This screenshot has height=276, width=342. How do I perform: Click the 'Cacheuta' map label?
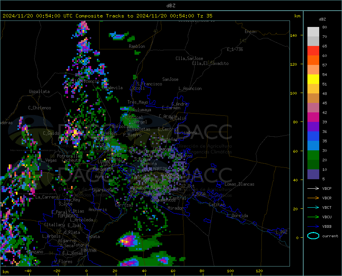[x=71, y=160]
